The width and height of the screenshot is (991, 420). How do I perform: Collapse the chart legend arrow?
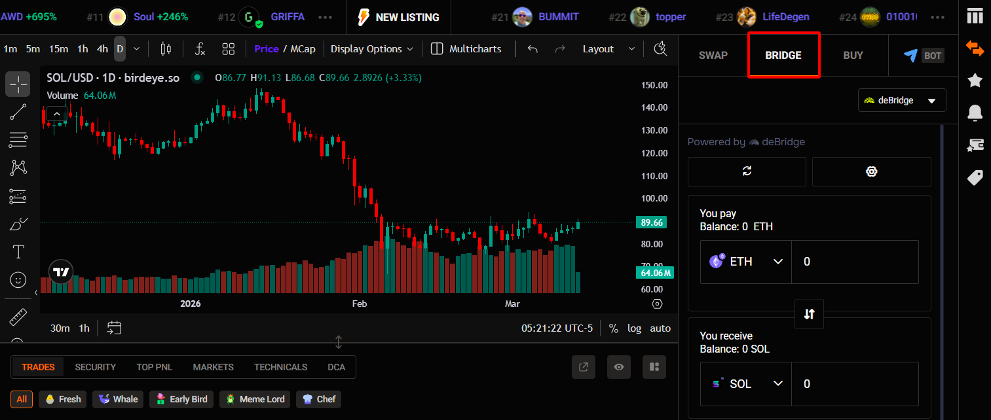click(56, 114)
